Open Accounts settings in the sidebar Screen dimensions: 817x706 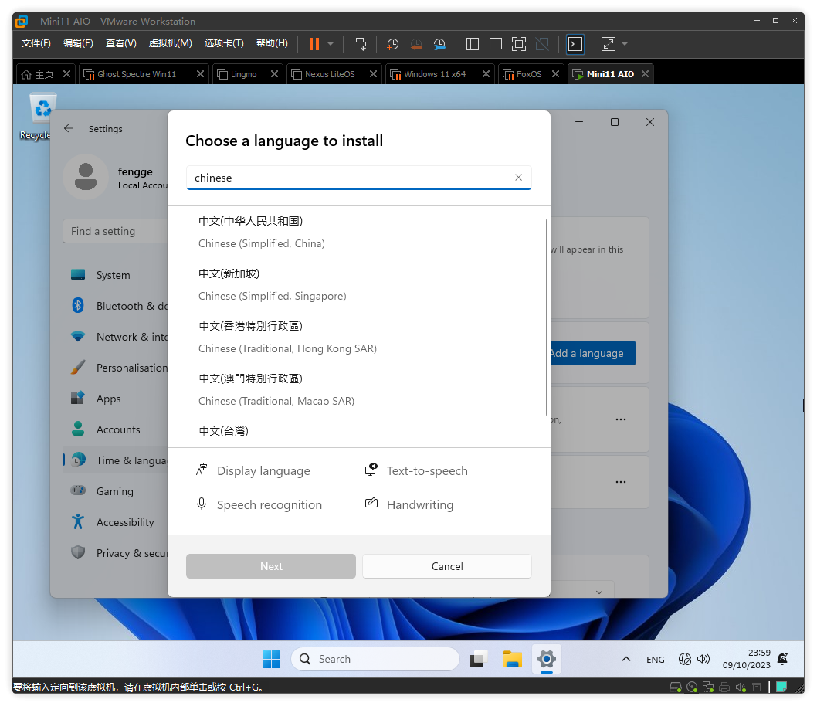[116, 429]
